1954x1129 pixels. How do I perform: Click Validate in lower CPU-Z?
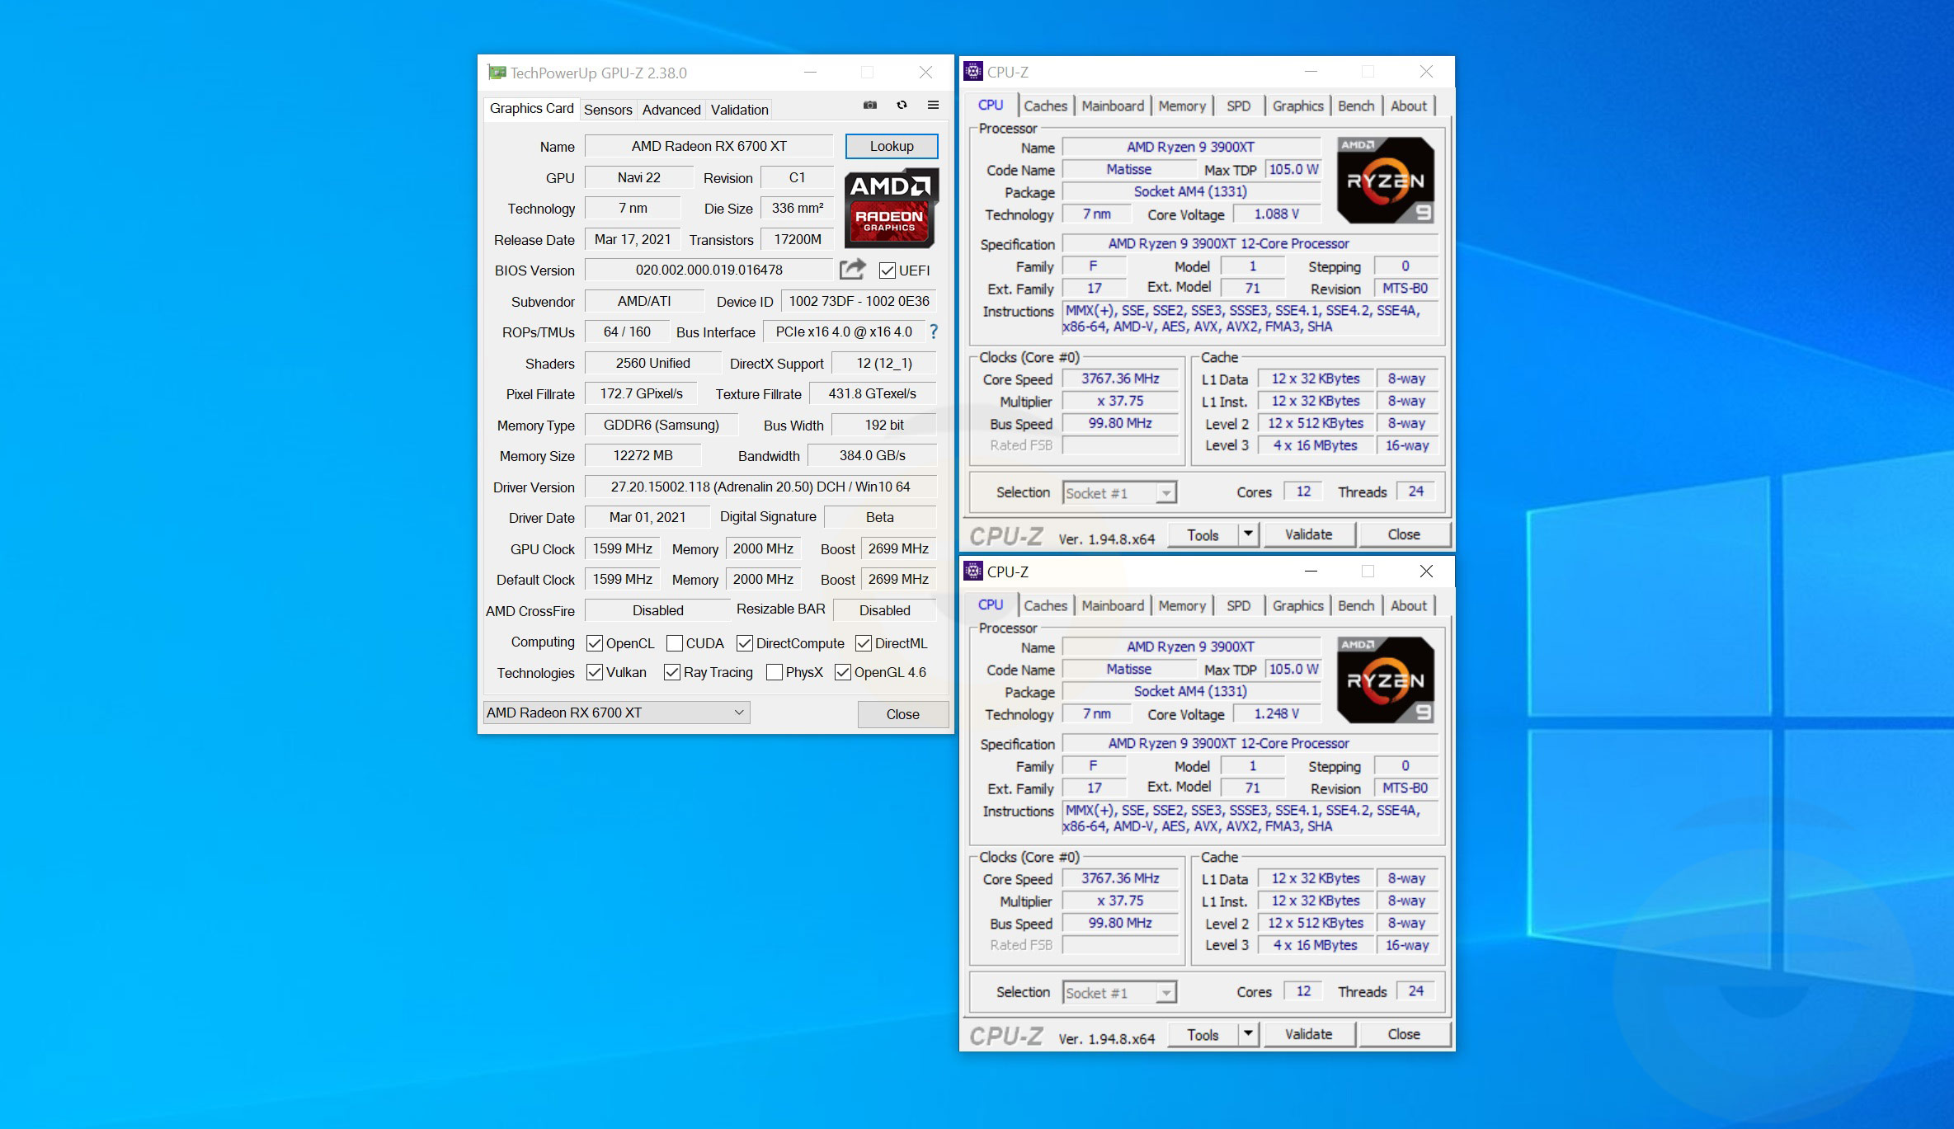point(1308,1034)
